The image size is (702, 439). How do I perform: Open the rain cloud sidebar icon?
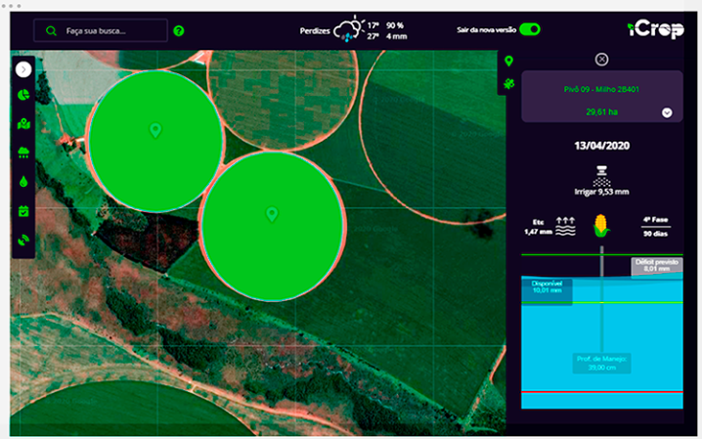[23, 153]
